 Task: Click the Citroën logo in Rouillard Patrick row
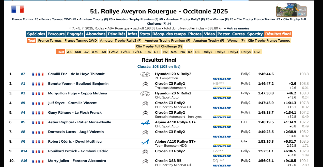145,152
